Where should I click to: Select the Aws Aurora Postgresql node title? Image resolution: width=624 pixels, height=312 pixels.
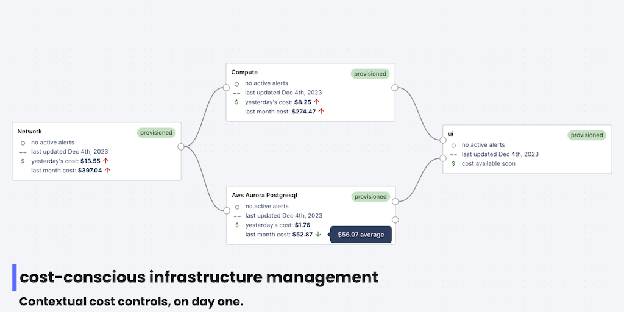[x=264, y=195]
